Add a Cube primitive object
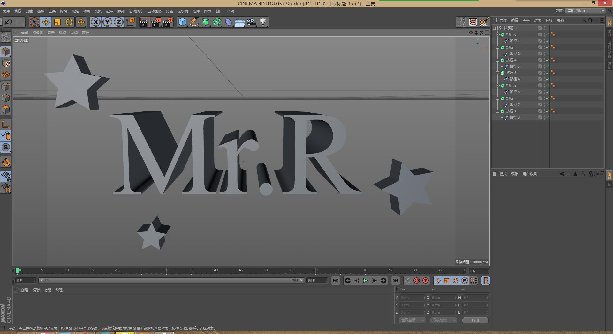The width and height of the screenshot is (613, 334). [x=182, y=22]
